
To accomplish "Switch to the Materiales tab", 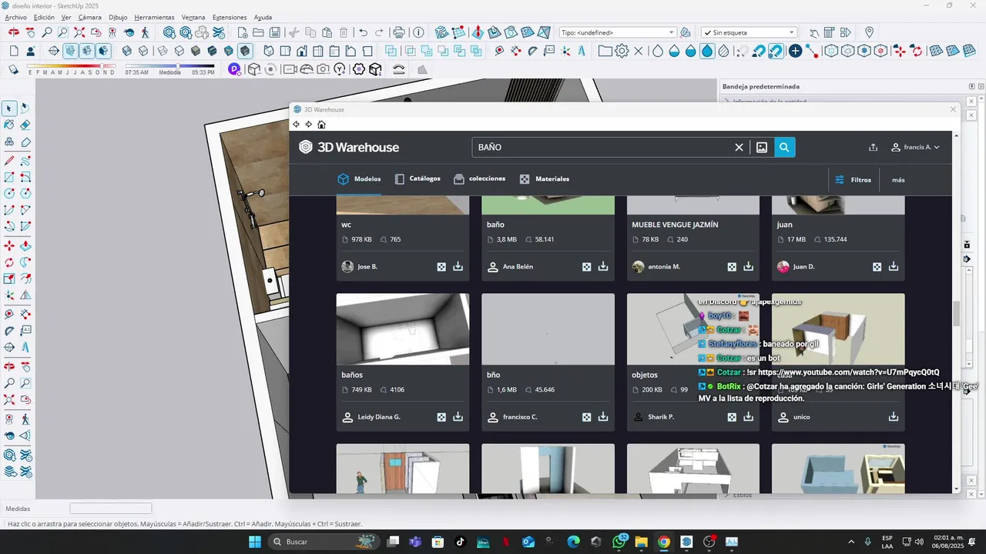I will pos(545,179).
